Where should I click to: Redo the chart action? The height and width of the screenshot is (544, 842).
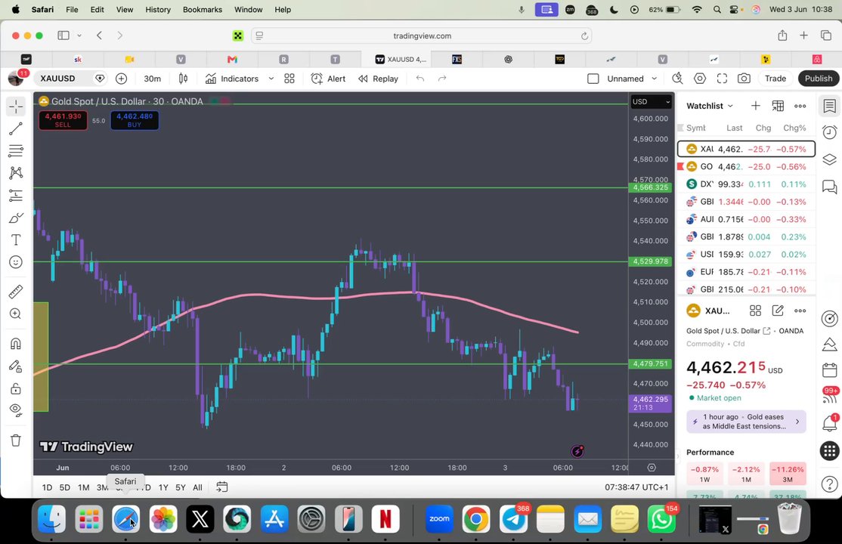pos(442,79)
